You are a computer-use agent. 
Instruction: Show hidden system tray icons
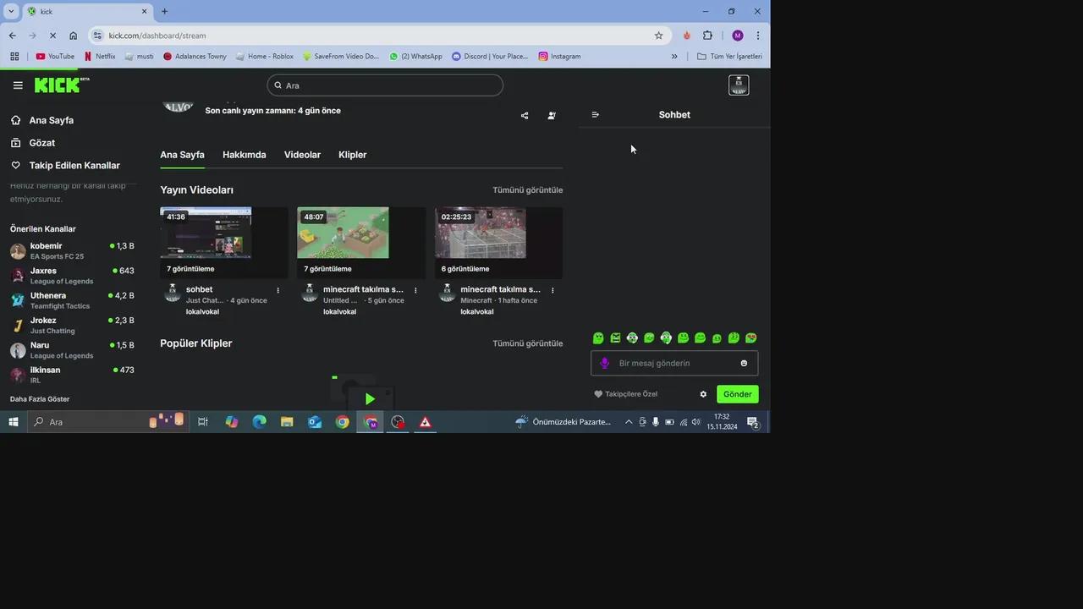point(628,422)
